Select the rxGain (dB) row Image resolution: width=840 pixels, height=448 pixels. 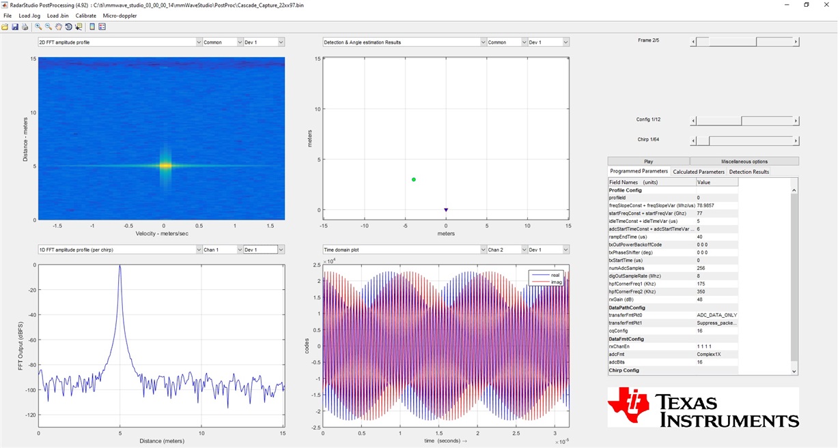pyautogui.click(x=673, y=299)
